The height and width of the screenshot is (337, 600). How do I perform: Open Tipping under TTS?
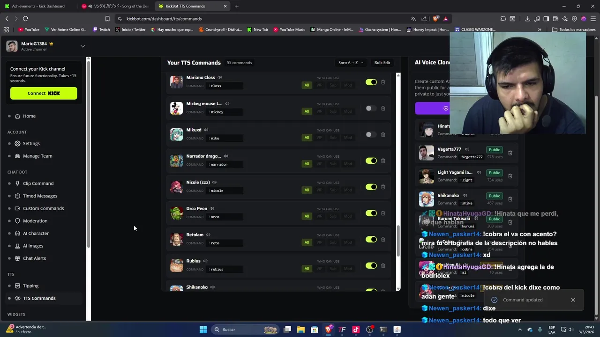tap(30, 286)
